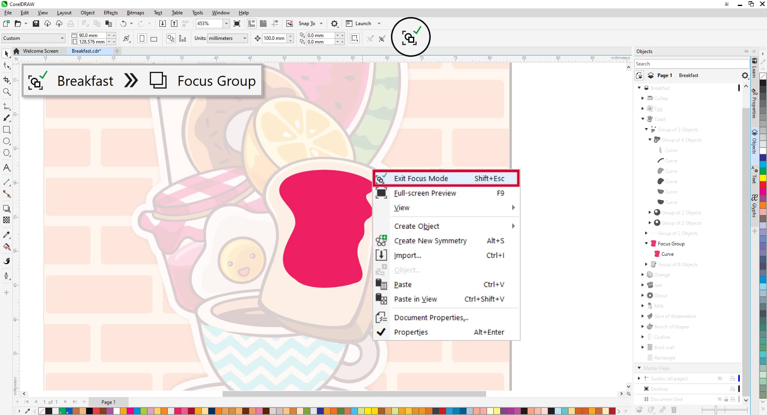The width and height of the screenshot is (767, 415).
Task: Click the no-fill swatch in bottom palette
Action: point(42,411)
